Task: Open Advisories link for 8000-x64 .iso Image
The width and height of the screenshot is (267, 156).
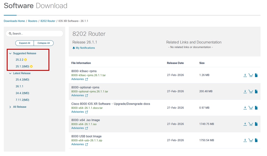Action: coord(77,128)
